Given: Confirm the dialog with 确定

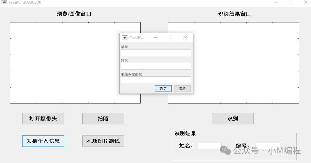Looking at the screenshot, I should (163, 88).
